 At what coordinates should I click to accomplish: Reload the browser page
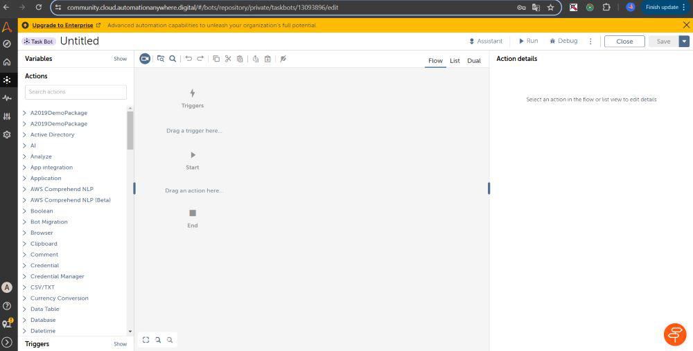[38, 7]
